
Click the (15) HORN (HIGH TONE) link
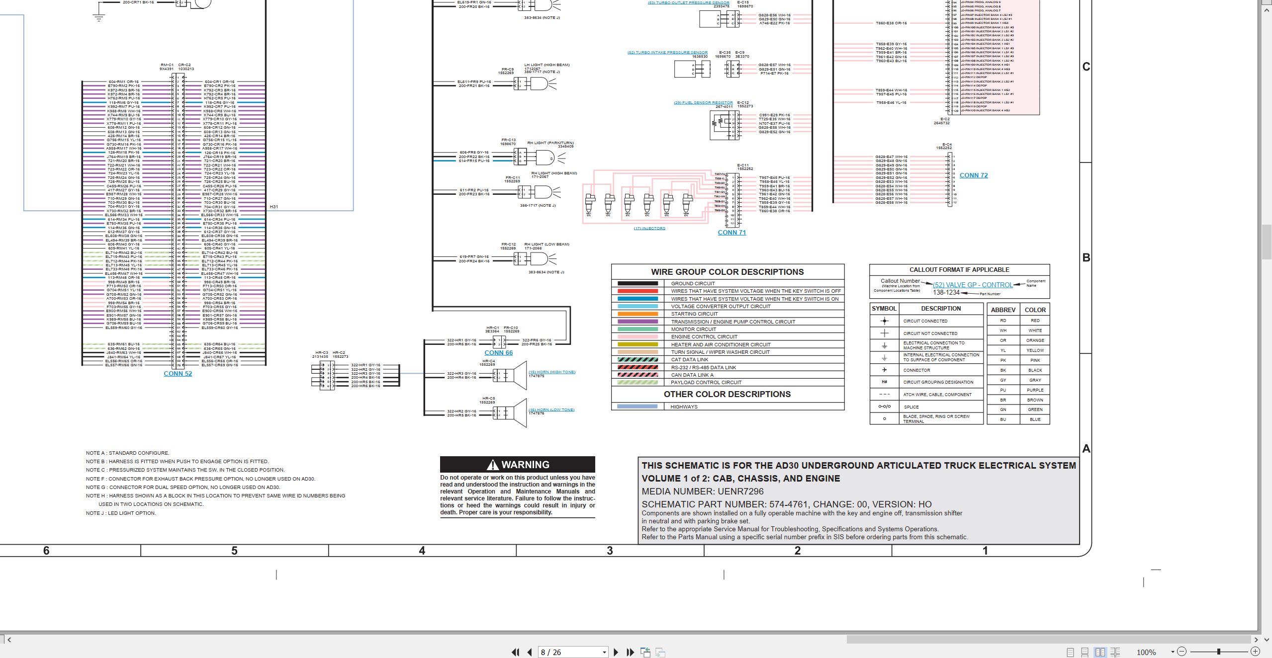tap(551, 372)
